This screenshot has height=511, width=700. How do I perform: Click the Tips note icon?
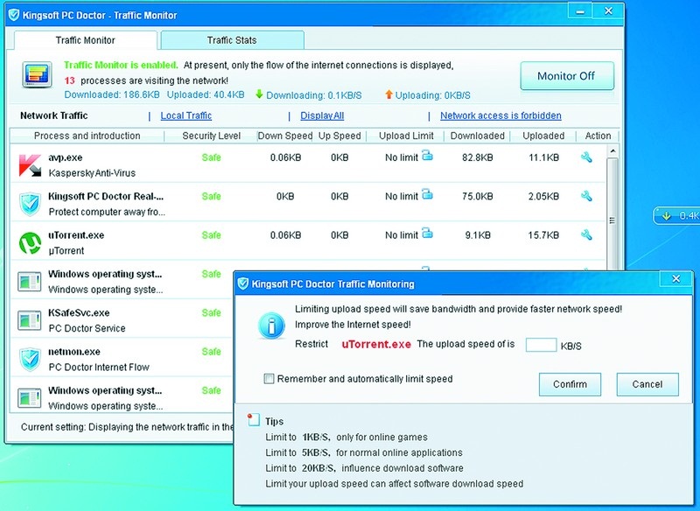(253, 419)
